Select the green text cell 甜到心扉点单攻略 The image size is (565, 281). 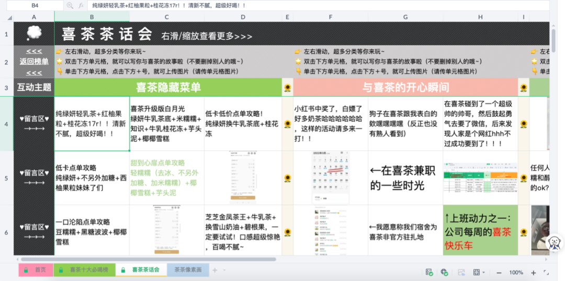coord(167,178)
